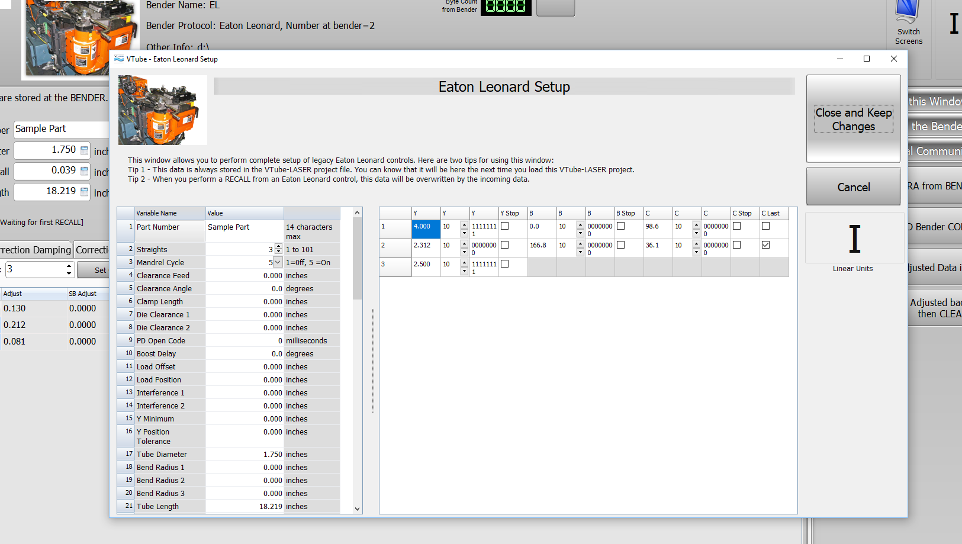Click the Cancel button

853,187
